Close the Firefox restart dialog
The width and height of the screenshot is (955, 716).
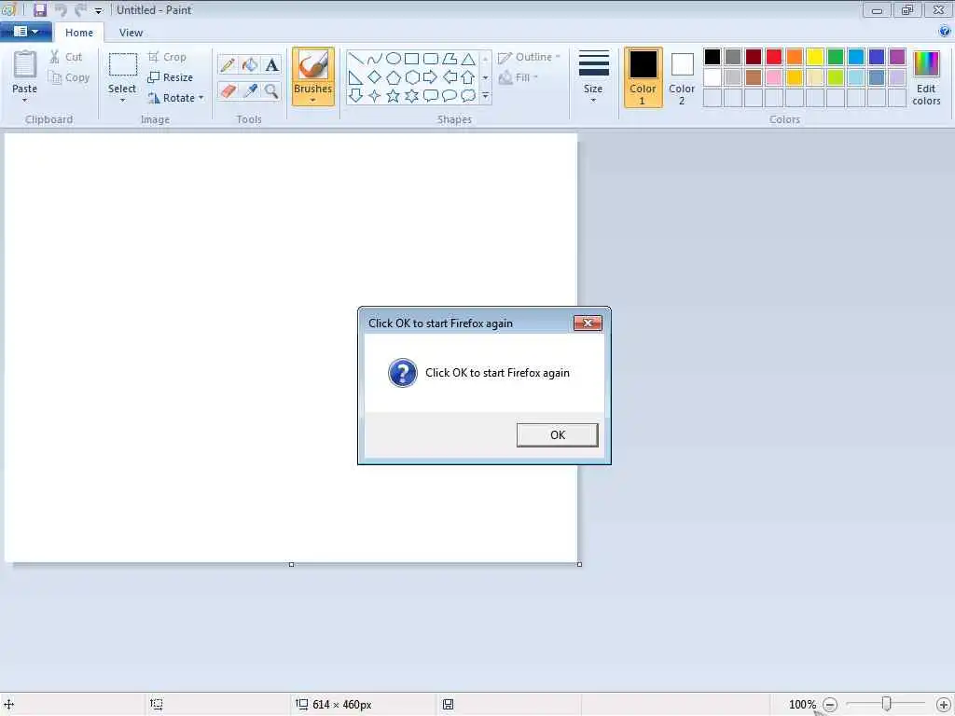point(588,323)
